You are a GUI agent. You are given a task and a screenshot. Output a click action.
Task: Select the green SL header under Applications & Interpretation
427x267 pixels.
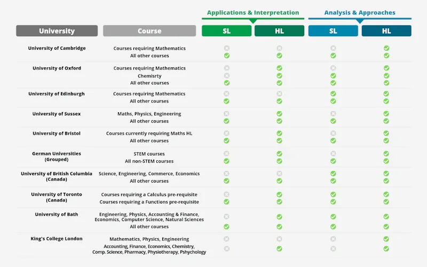tap(226, 31)
